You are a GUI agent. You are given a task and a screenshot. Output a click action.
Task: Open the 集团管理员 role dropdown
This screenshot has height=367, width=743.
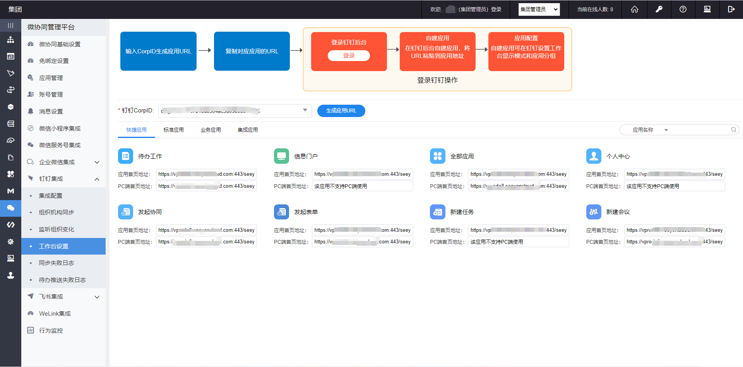pos(539,9)
